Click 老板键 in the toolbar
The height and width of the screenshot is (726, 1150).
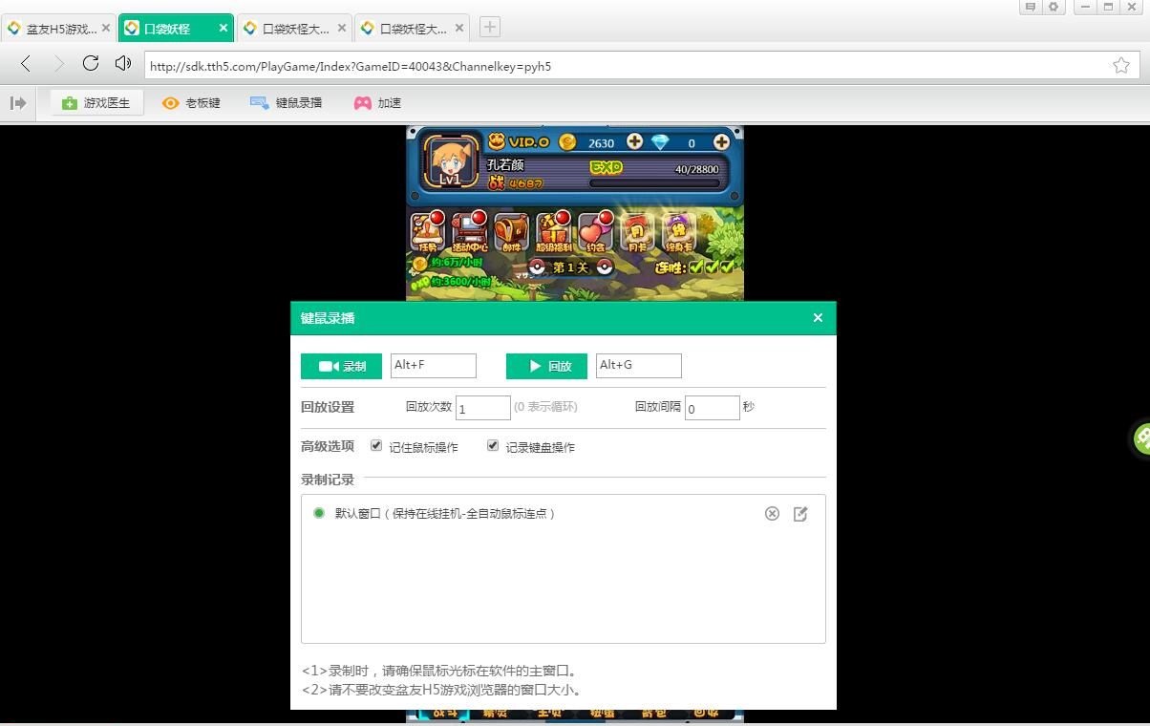tap(191, 102)
